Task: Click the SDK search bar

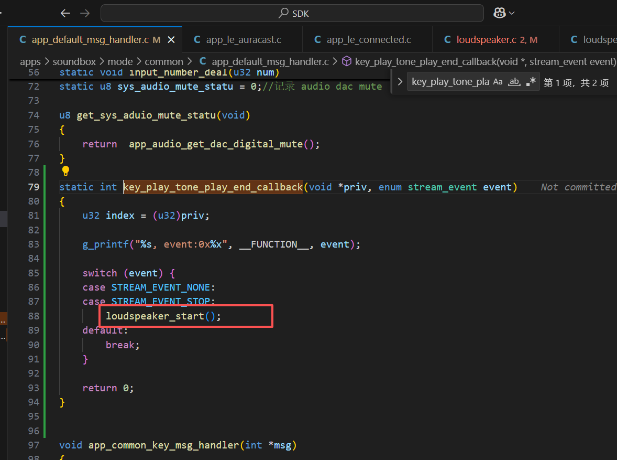Action: coord(292,14)
